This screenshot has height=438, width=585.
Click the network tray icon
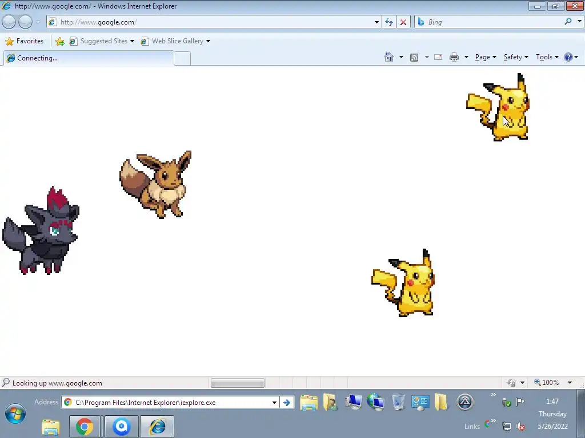tap(507, 426)
